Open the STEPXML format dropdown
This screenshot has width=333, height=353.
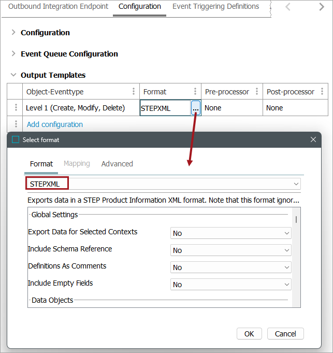pos(296,184)
